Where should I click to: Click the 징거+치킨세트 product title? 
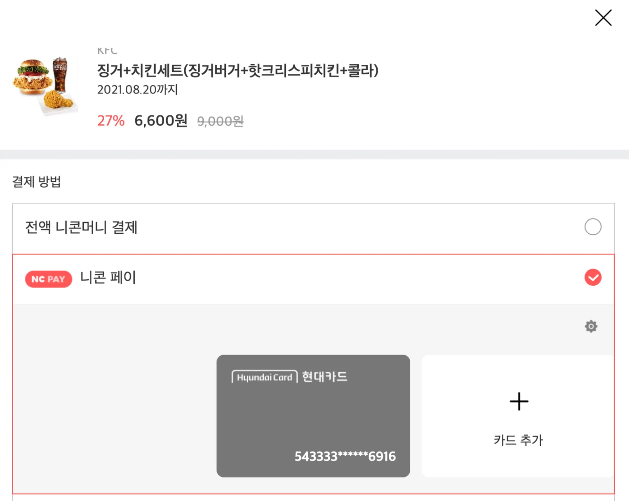pyautogui.click(x=238, y=71)
